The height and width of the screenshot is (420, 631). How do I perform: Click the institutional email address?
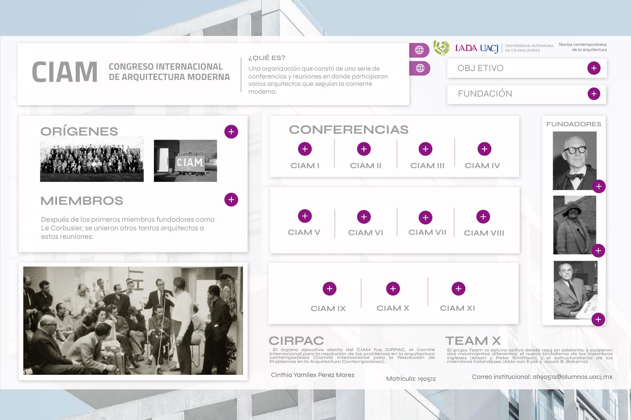572,377
